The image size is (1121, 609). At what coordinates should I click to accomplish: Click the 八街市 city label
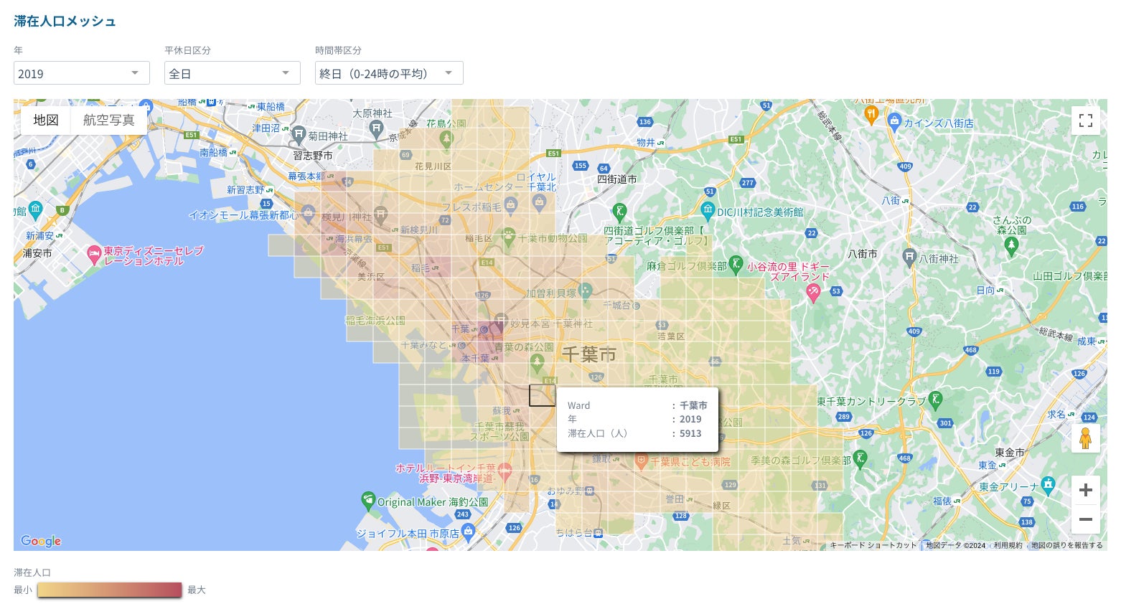point(863,254)
